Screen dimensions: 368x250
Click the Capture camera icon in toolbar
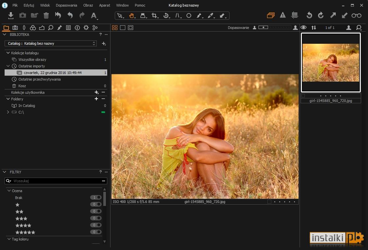[23, 15]
